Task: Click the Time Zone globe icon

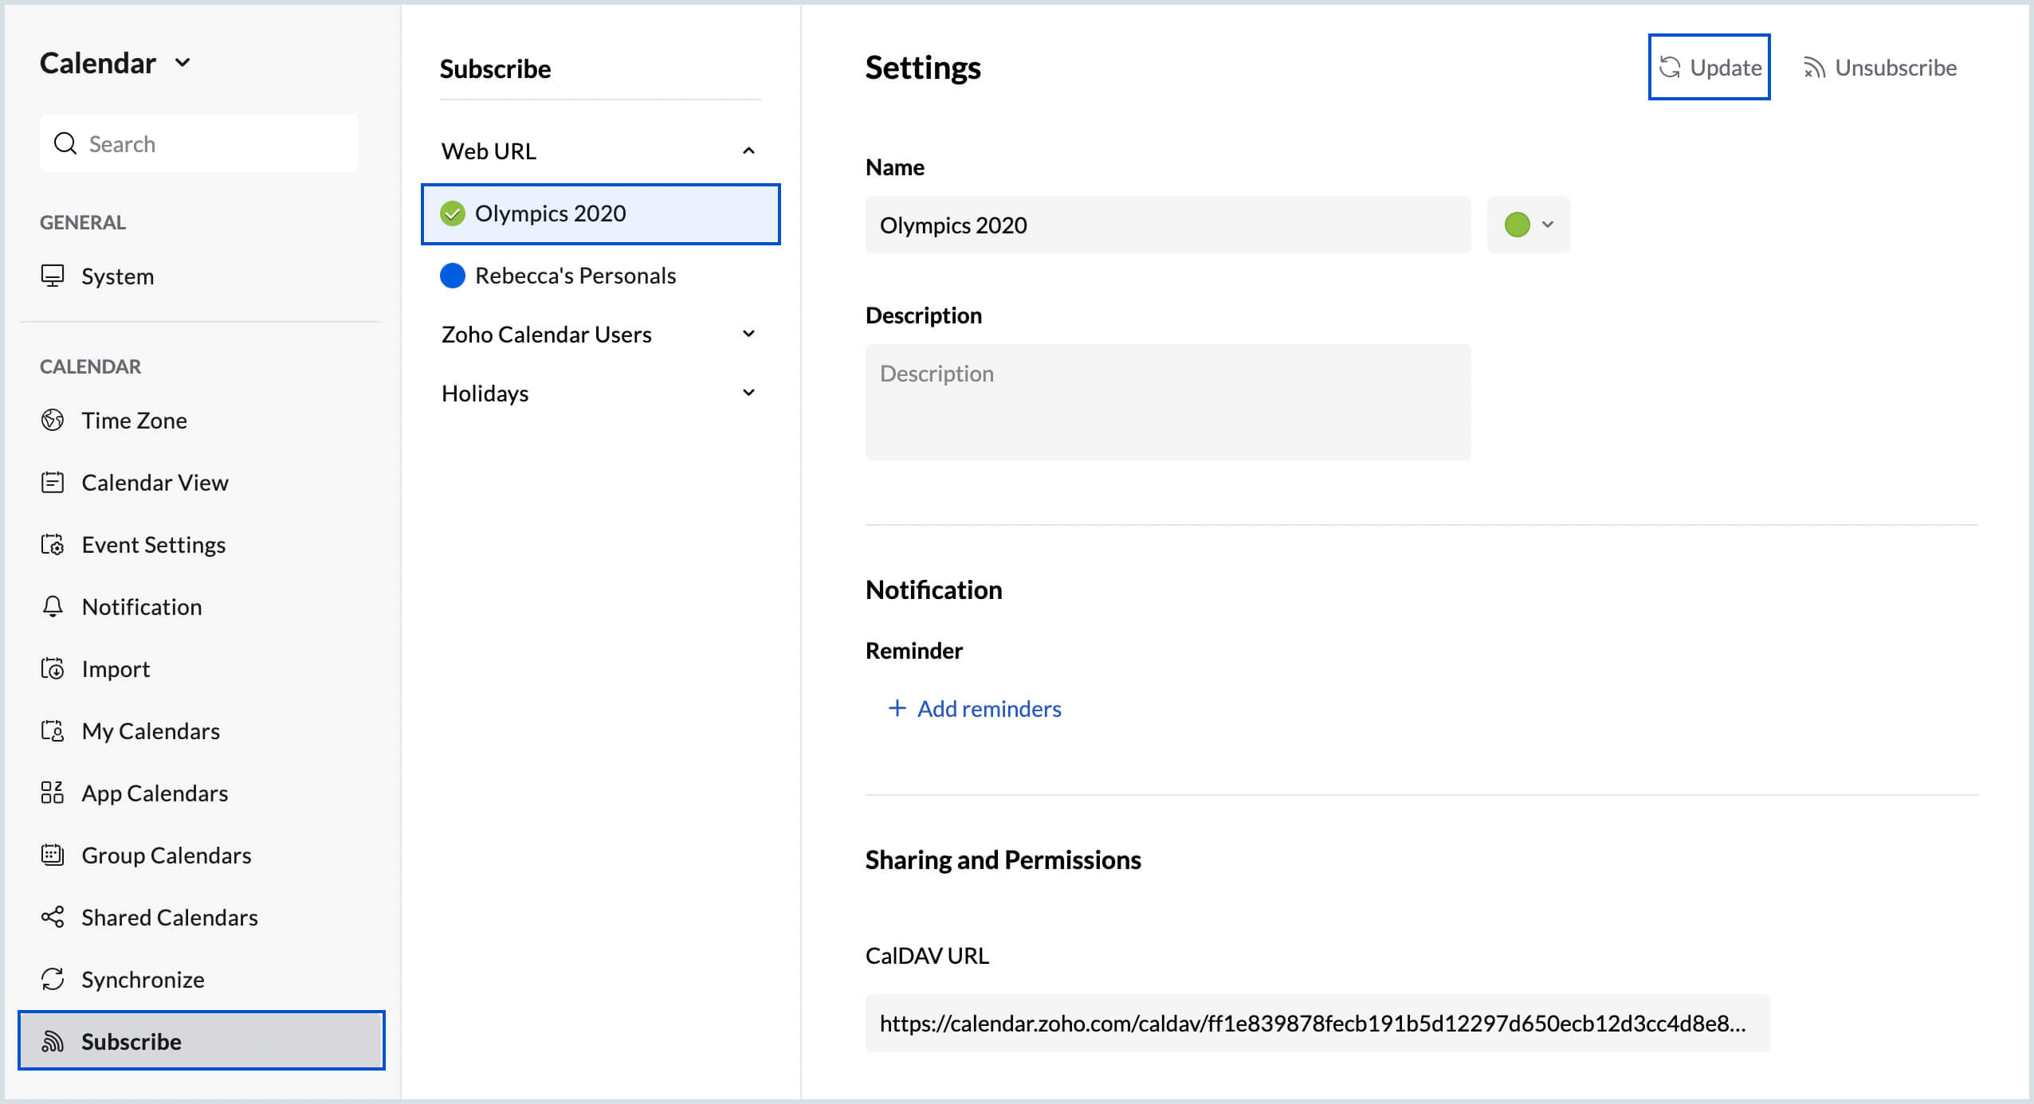Action: click(53, 420)
